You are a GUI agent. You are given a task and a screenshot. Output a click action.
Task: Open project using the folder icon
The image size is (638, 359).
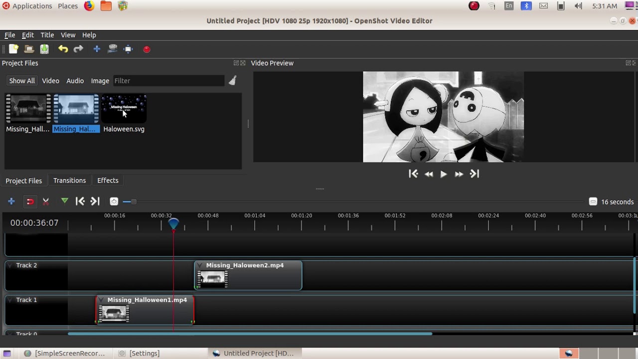coord(29,49)
